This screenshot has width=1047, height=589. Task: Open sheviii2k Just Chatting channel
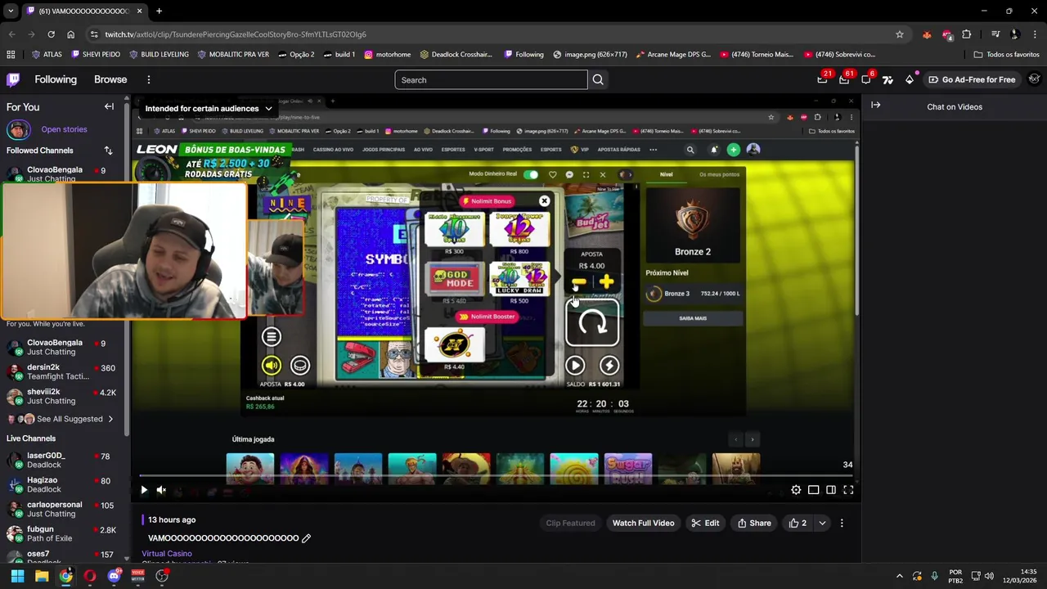click(x=62, y=397)
